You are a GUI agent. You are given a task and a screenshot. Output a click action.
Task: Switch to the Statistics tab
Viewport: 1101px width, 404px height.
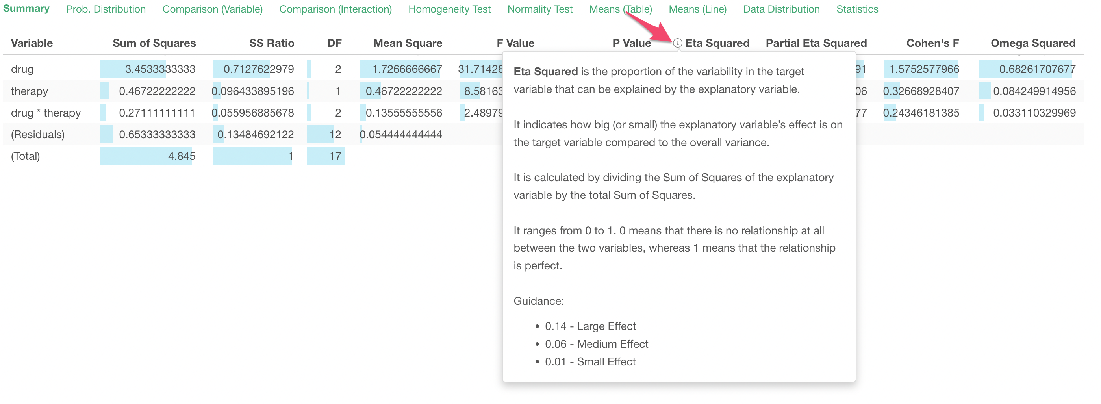pos(857,9)
